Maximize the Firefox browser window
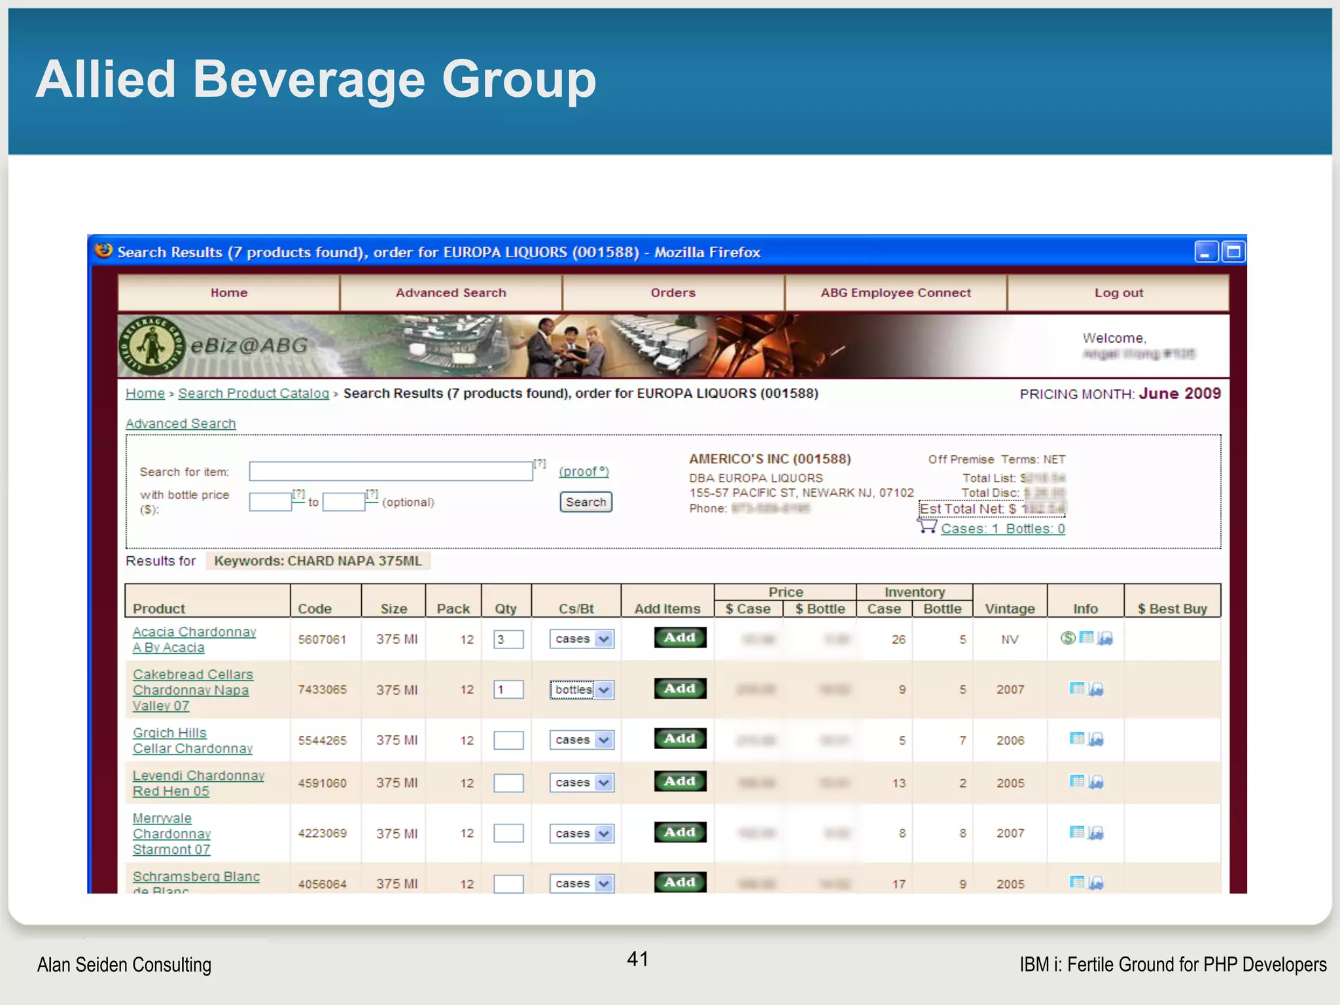1340x1005 pixels. 1233,252
